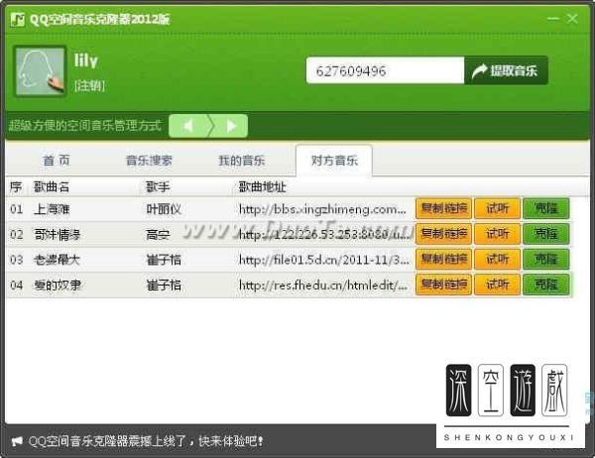This screenshot has height=458, width=595.
Task: Preview song 上海滩 with 试听
Action: [497, 208]
